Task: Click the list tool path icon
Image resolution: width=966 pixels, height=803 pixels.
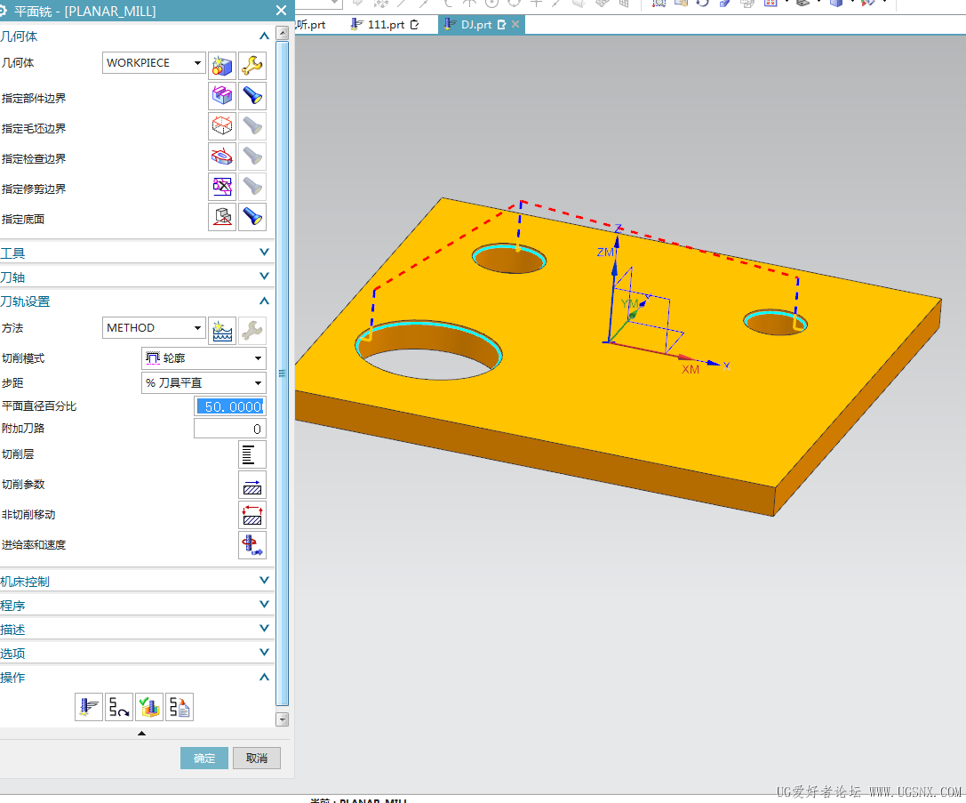Action: tap(180, 707)
